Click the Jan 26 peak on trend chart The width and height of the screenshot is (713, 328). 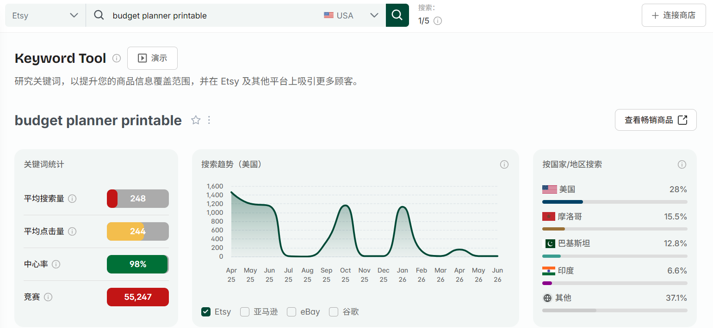403,207
